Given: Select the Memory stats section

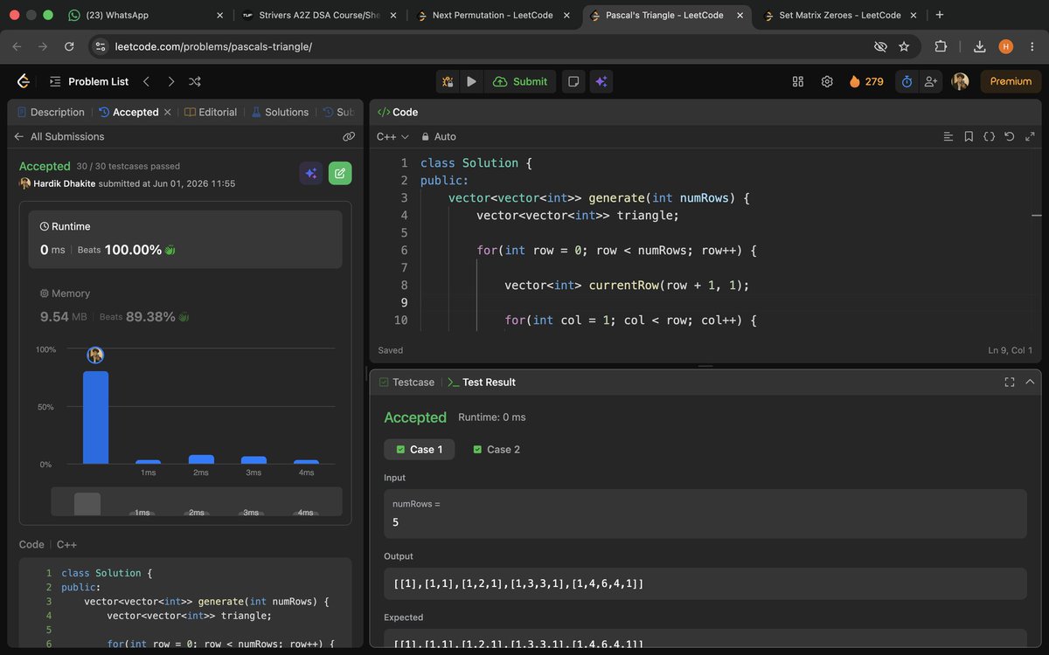Looking at the screenshot, I should 185,306.
